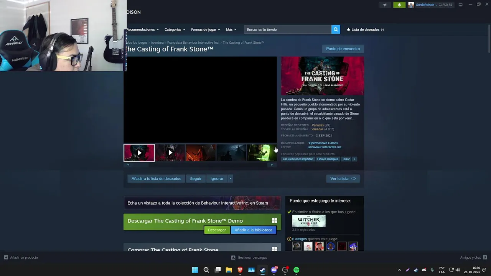Click the right arrow of the thumbnail strip
This screenshot has width=491, height=276.
click(272, 165)
